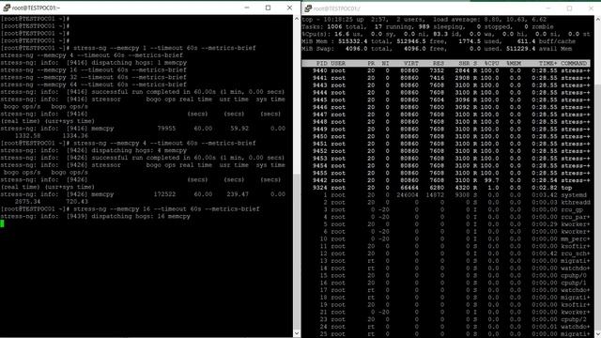Viewport: 601px width, 338px height.
Task: Click the 'dispatching hogs: 16 memcpy' line
Action: pyautogui.click(x=95, y=216)
